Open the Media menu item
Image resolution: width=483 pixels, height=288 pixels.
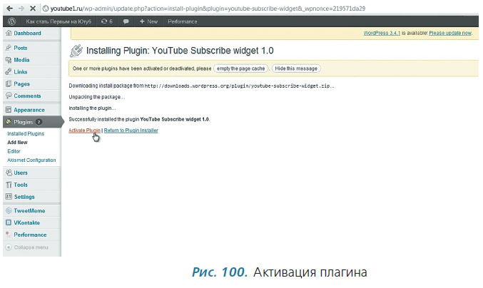21,60
